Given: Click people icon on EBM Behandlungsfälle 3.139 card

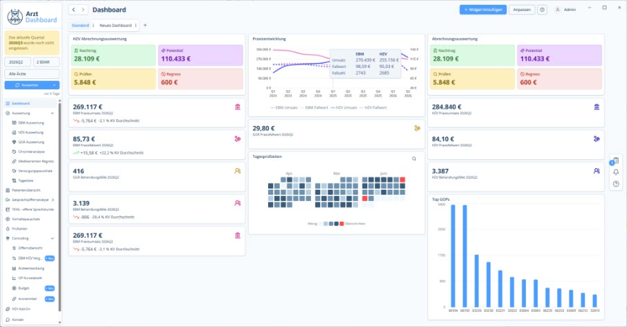Looking at the screenshot, I should click(x=238, y=203).
